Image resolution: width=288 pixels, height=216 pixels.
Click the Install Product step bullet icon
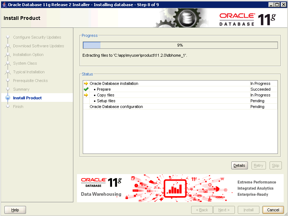click(x=8, y=98)
